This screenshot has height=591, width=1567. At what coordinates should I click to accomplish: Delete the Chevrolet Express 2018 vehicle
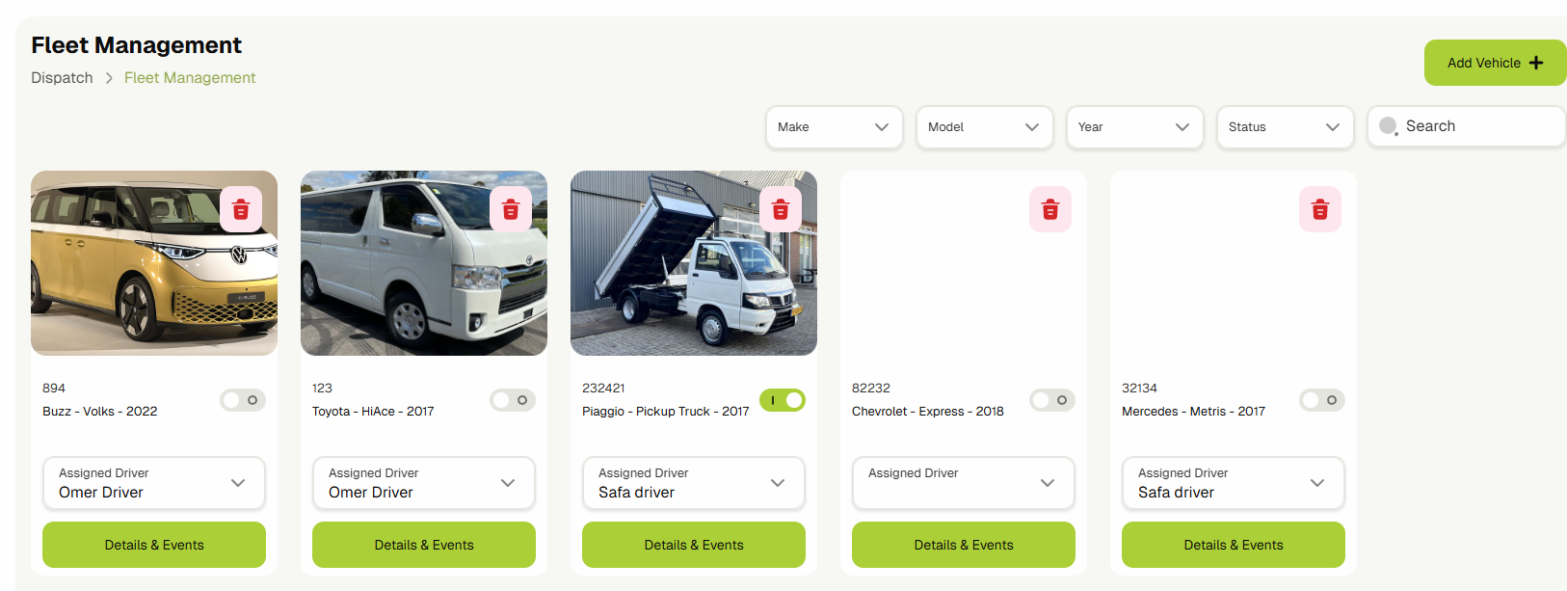tap(1050, 209)
